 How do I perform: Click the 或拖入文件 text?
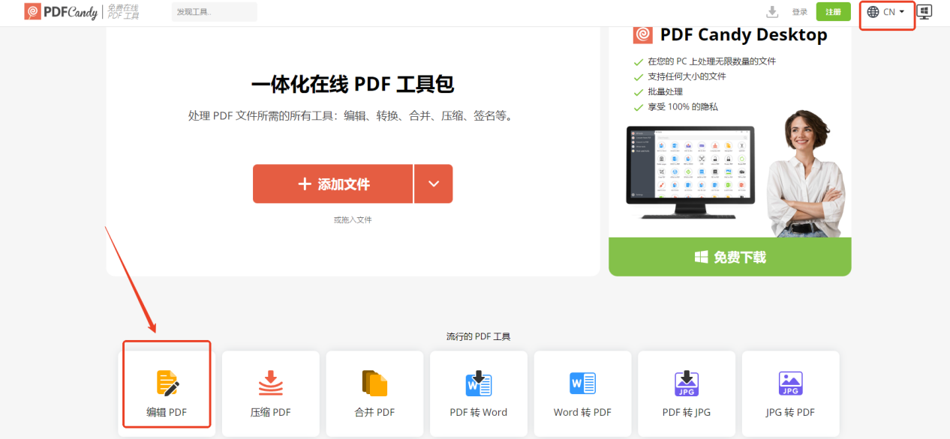pyautogui.click(x=353, y=219)
